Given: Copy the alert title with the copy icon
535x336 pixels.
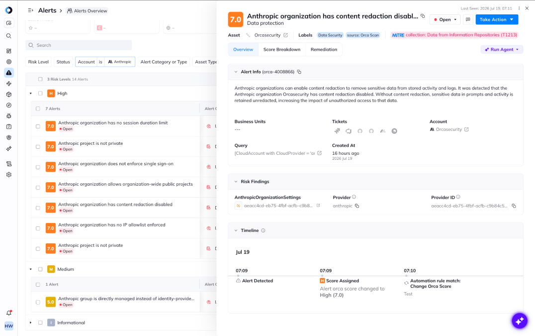Looking at the screenshot, I should tap(423, 16).
